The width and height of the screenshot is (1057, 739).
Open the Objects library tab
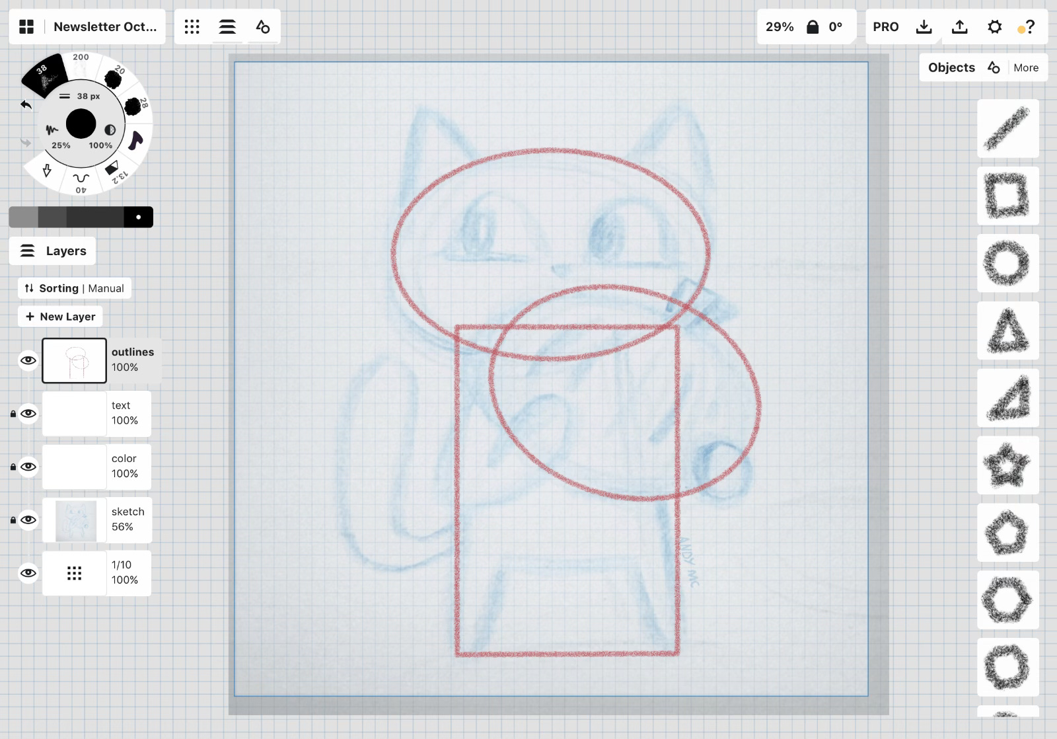tap(951, 67)
